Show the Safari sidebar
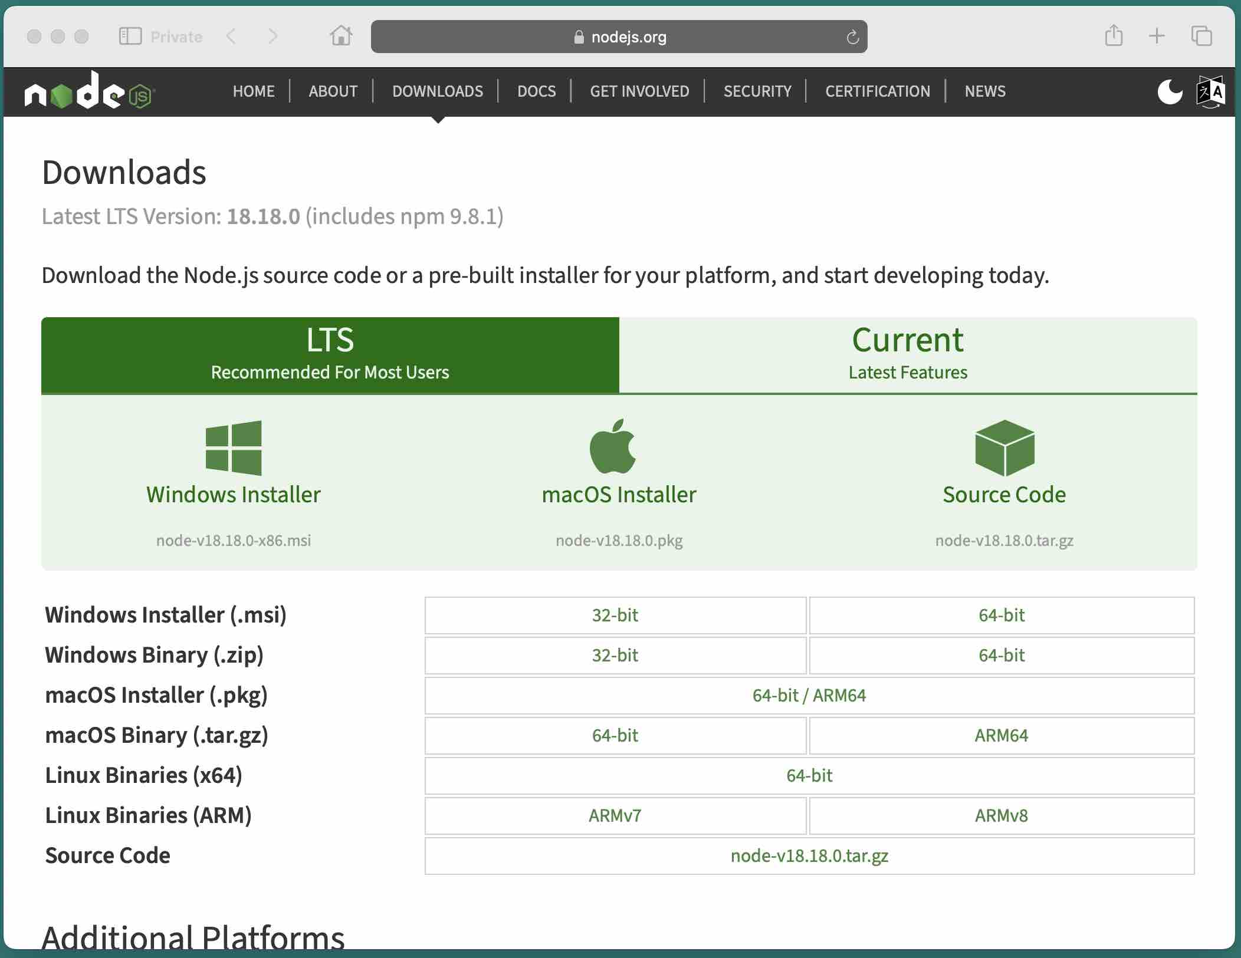 coord(130,37)
